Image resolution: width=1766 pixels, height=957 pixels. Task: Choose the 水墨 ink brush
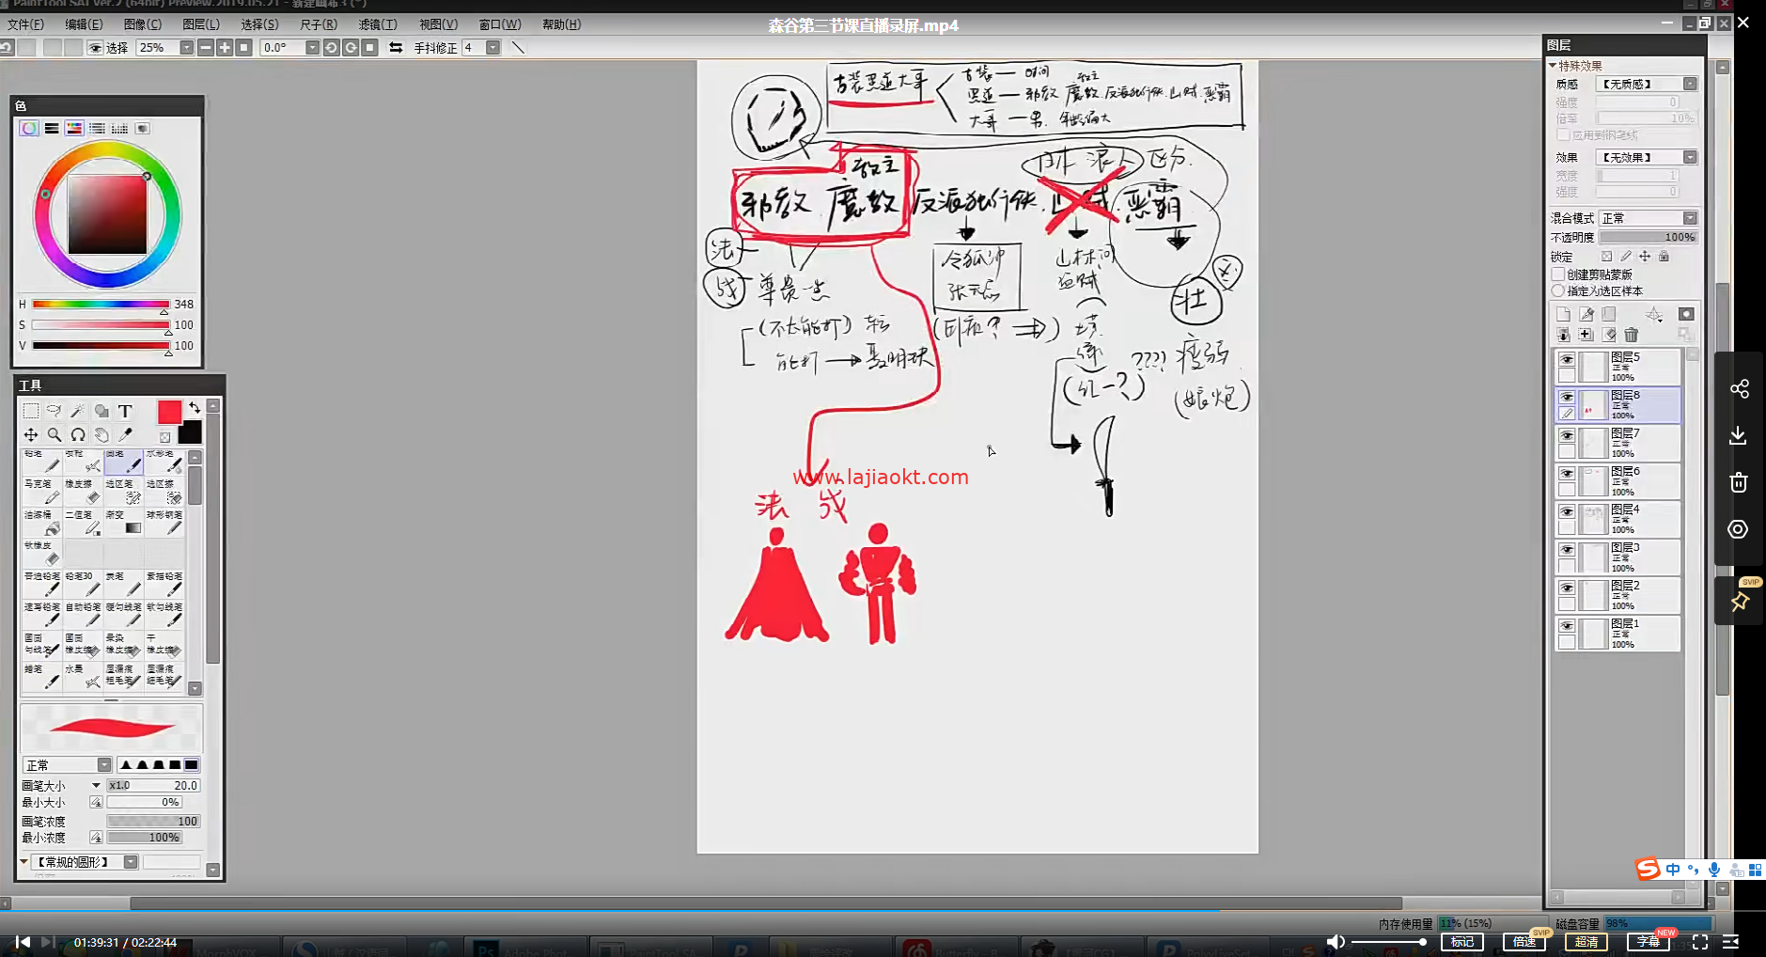(83, 676)
